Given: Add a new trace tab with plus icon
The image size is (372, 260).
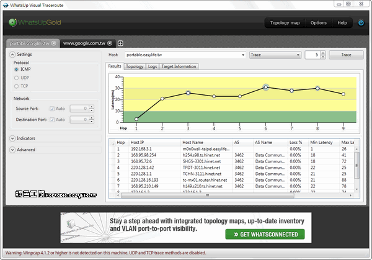Looking at the screenshot, I should click(x=120, y=43).
